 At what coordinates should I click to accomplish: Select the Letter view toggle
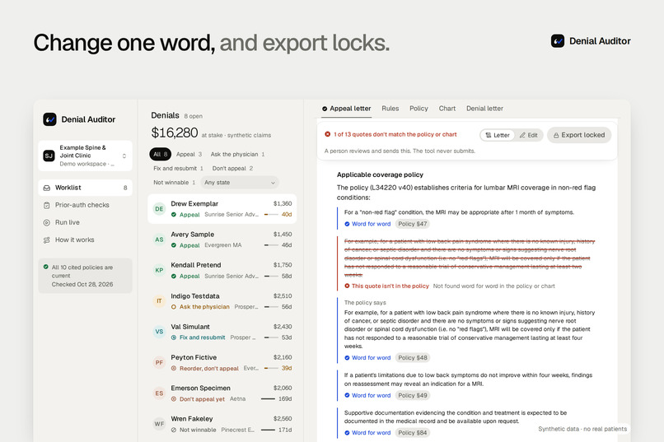tap(498, 135)
